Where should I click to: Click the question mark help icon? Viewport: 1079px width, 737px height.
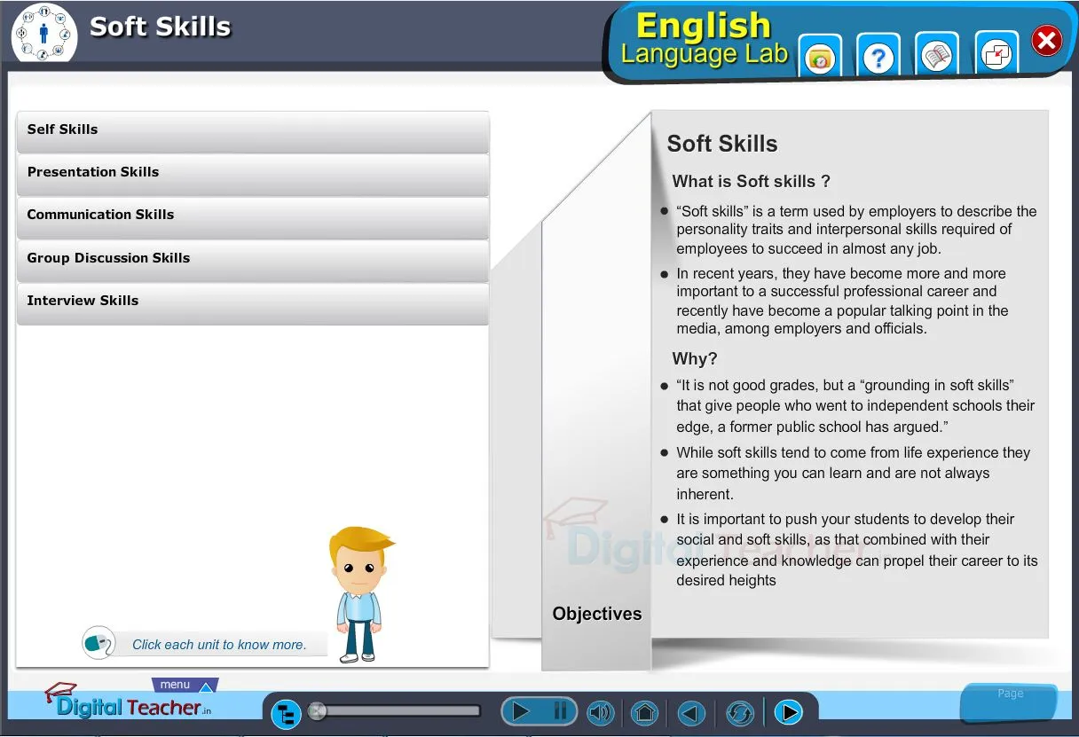tap(878, 57)
